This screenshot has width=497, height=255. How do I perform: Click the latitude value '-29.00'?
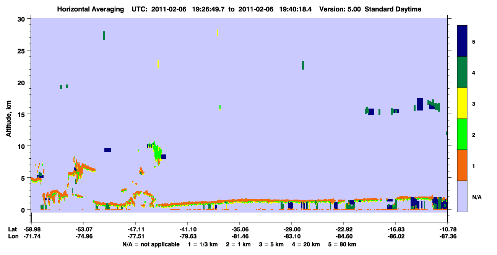(x=291, y=229)
